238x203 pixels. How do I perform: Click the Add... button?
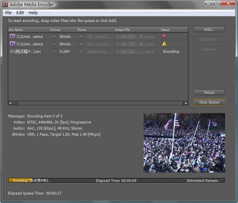point(209,30)
